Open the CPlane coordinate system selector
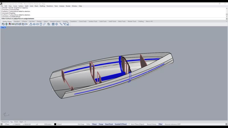The width and height of the screenshot is (228, 128). [7, 124]
